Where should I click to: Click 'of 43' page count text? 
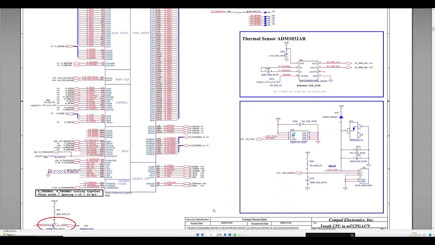pos(219,234)
